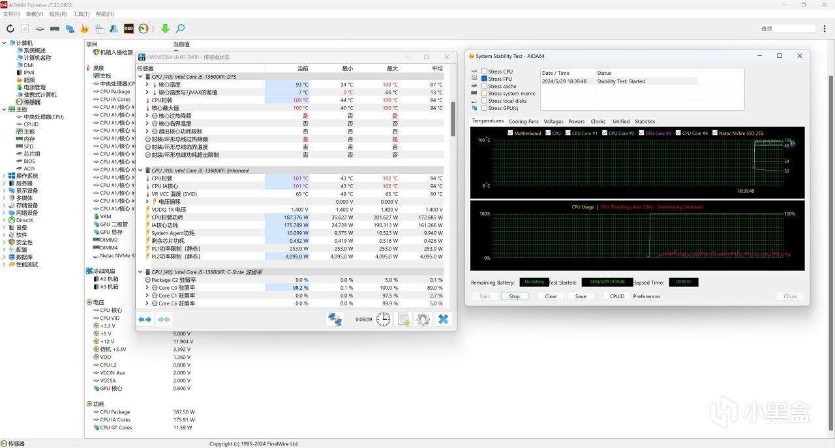Click the HWiNFO clock reset timer icon
The width and height of the screenshot is (835, 448).
[x=384, y=319]
